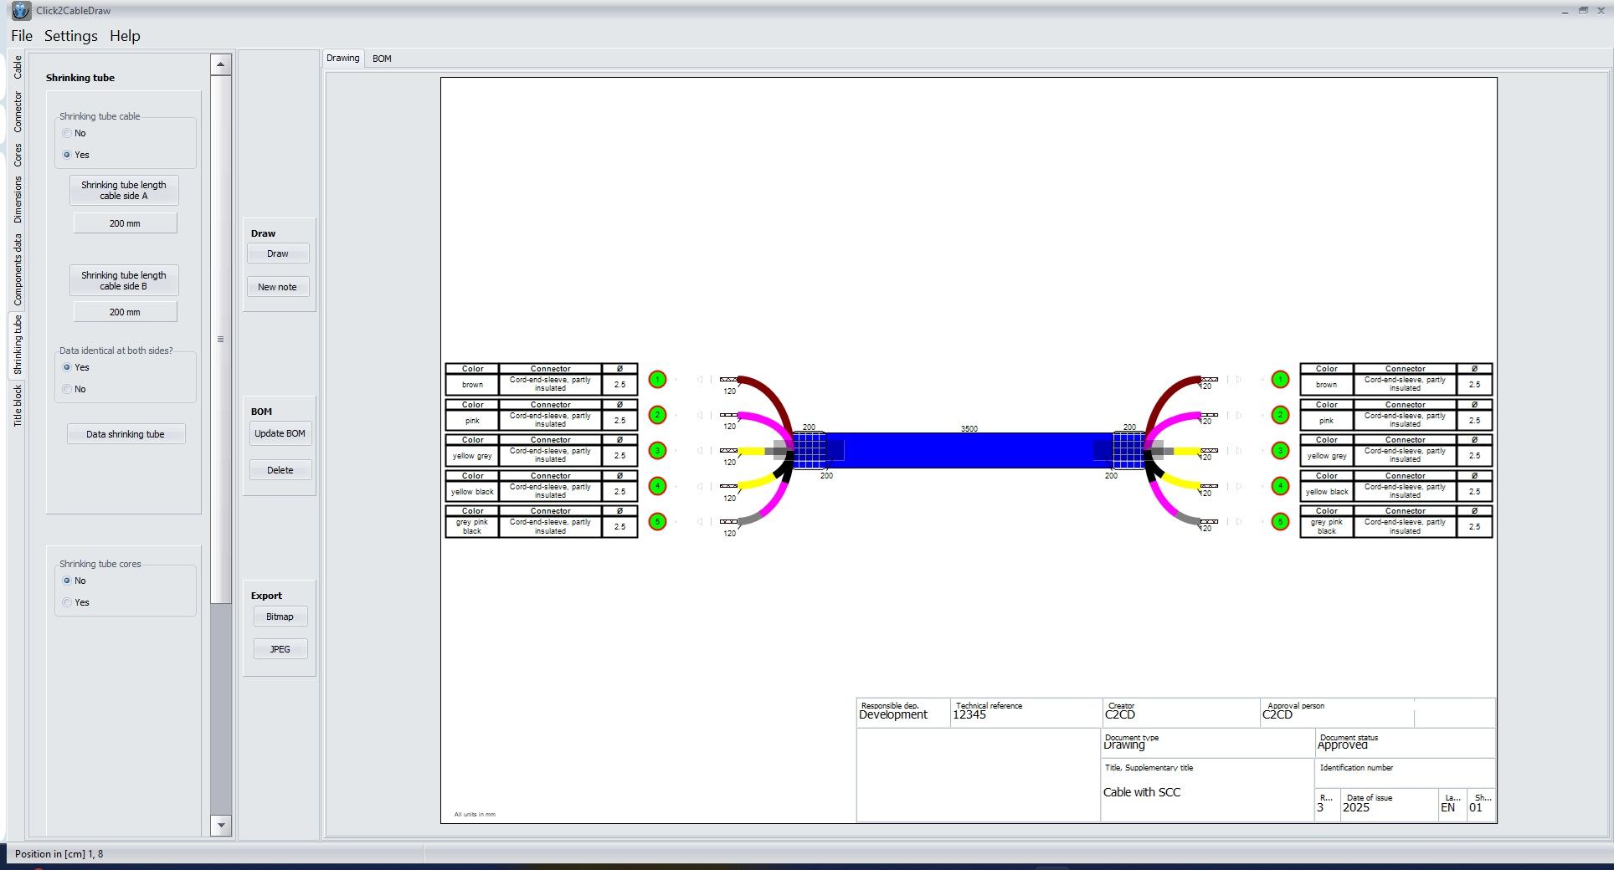The height and width of the screenshot is (870, 1614).
Task: Click the right shrinking tube hatched block
Action: (1128, 450)
